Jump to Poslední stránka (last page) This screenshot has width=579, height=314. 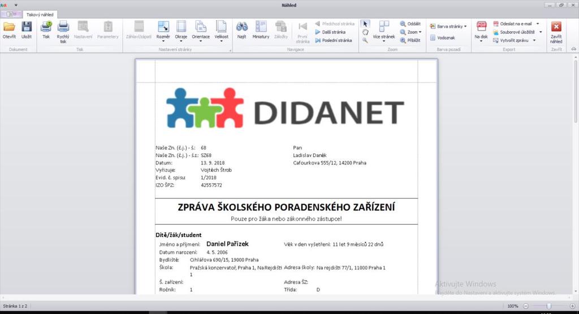click(334, 40)
